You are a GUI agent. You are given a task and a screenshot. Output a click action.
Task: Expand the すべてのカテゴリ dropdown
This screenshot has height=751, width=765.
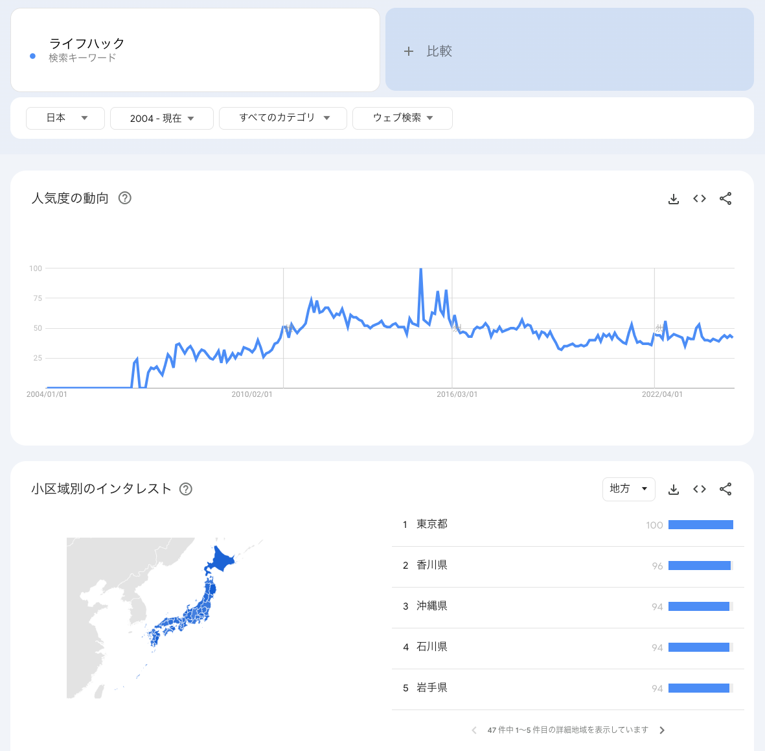(283, 118)
